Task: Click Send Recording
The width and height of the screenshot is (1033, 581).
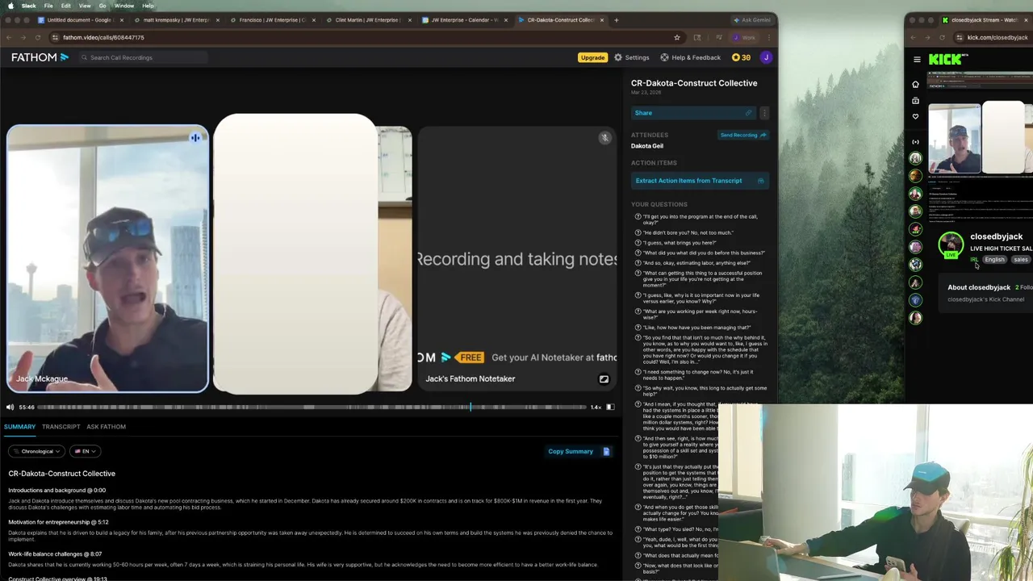Action: pos(742,135)
